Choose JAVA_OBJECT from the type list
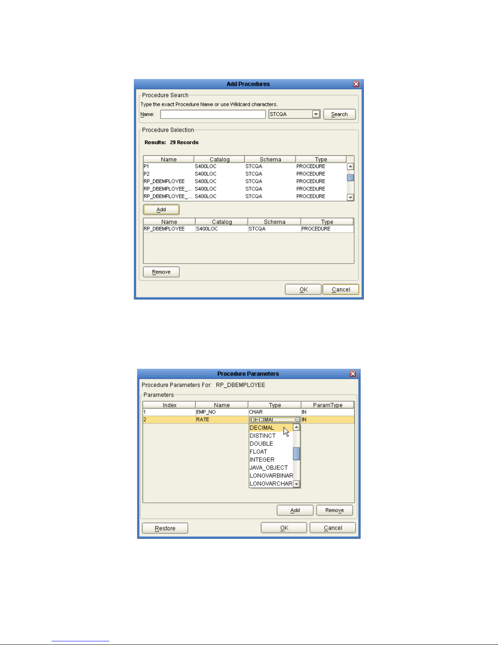 (270, 468)
